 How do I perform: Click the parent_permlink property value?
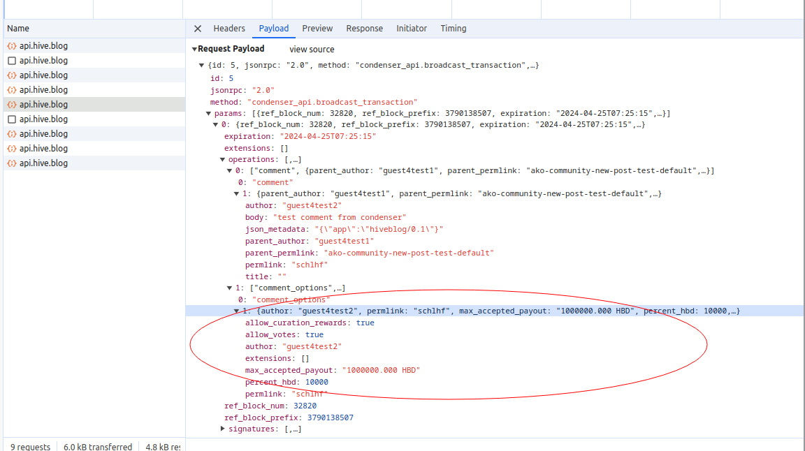point(408,253)
